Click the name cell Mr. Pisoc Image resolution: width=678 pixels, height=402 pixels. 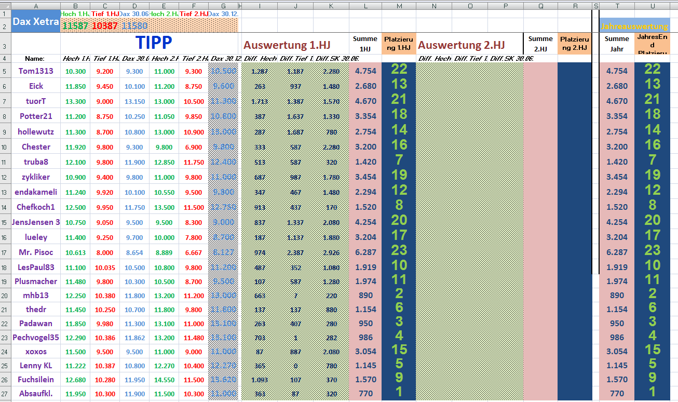(x=36, y=252)
